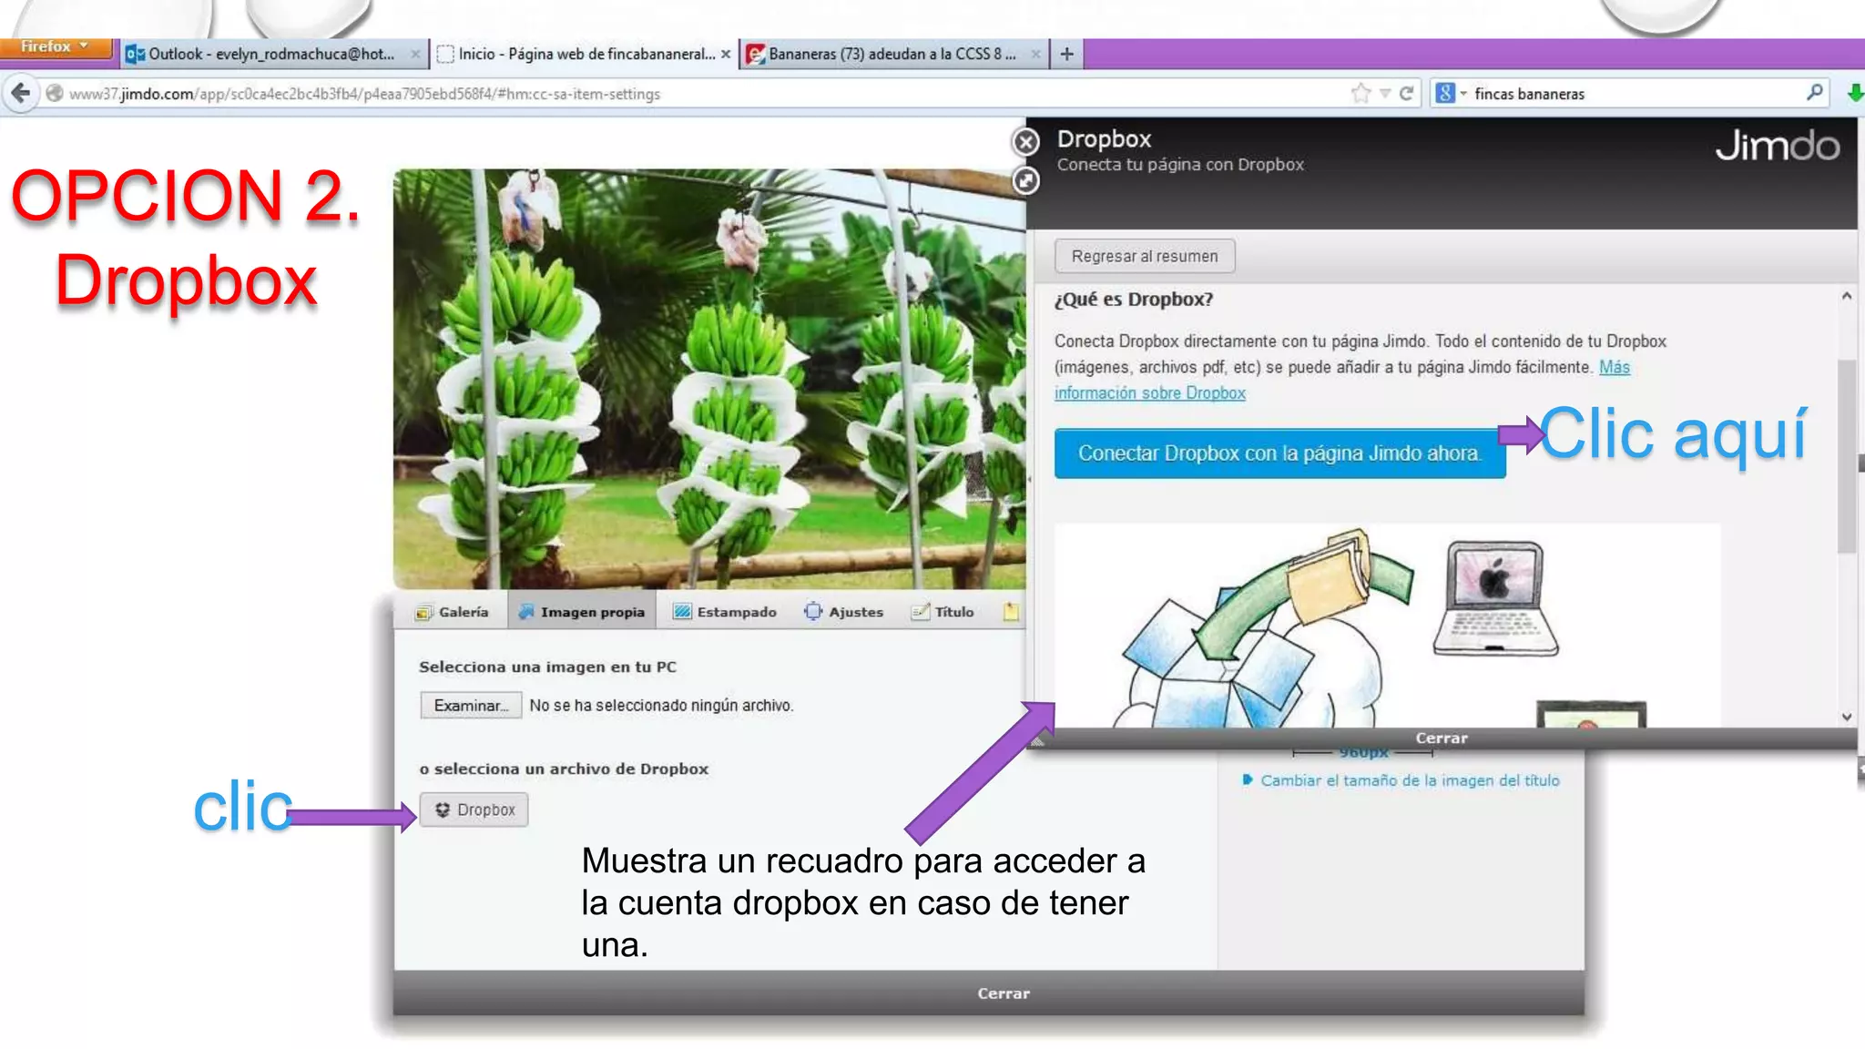Close the Inicio fincabananeral tab
1865x1049 pixels.
tap(726, 55)
